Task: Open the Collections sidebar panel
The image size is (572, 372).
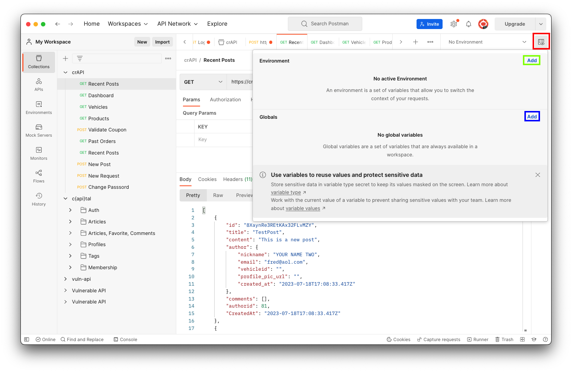Action: click(x=39, y=62)
